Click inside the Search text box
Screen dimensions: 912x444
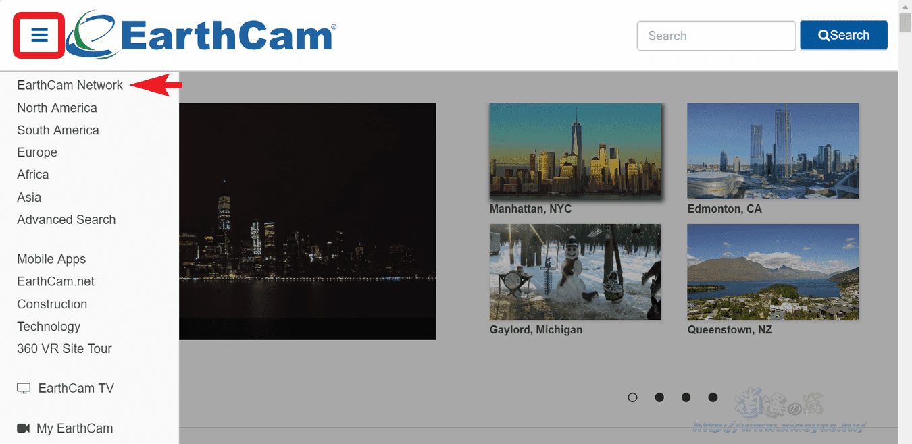coord(716,34)
